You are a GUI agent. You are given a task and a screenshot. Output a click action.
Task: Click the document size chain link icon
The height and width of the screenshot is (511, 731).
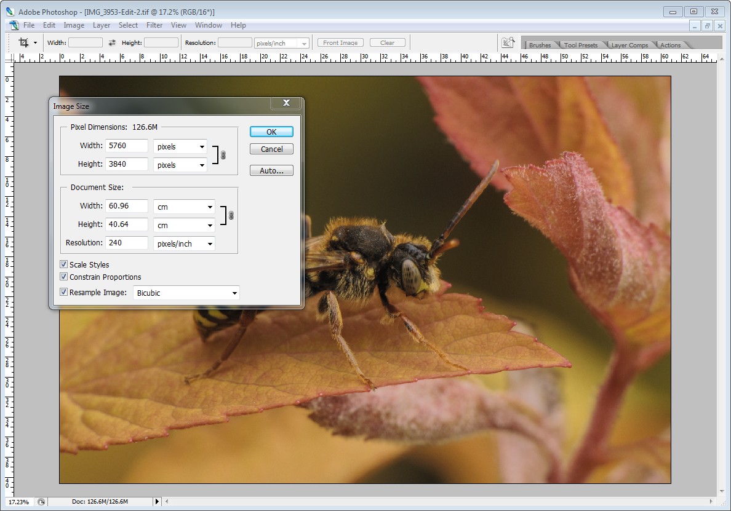pos(231,216)
